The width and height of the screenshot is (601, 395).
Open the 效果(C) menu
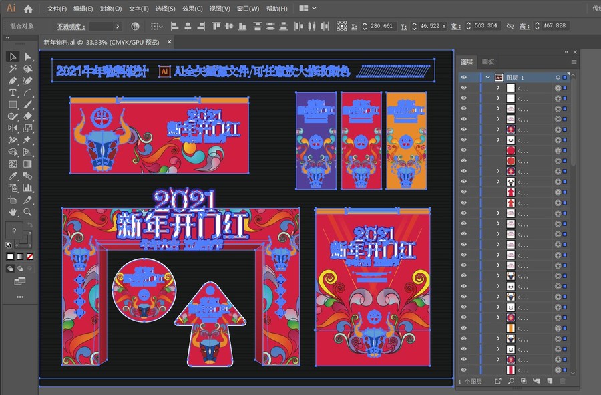pyautogui.click(x=192, y=9)
